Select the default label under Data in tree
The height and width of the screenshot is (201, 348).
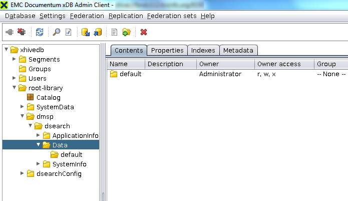71,154
